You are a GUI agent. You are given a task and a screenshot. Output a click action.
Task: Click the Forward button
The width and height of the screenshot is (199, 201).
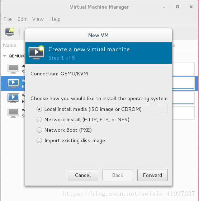[x=152, y=175]
